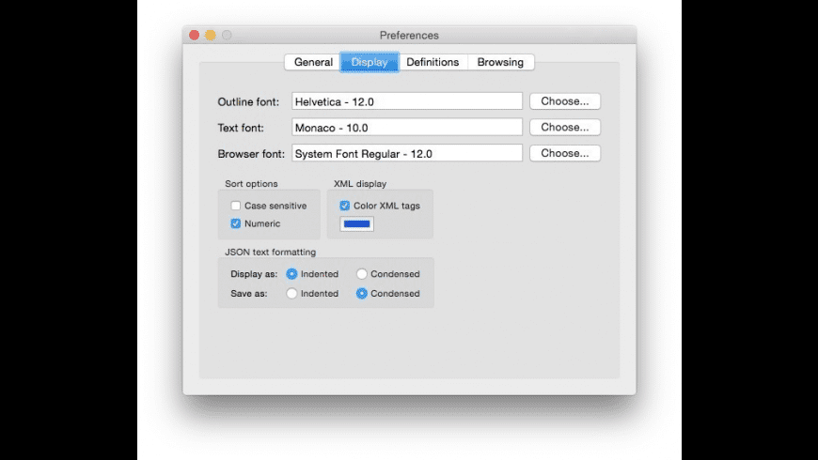Select Indented for Save as

pos(291,293)
